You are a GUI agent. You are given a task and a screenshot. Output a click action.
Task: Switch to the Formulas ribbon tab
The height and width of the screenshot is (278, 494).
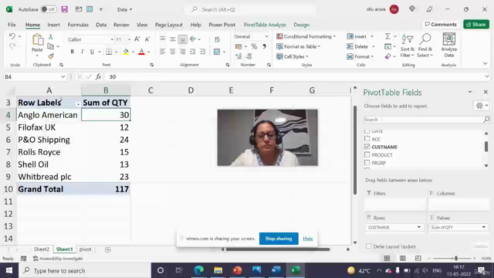click(78, 25)
